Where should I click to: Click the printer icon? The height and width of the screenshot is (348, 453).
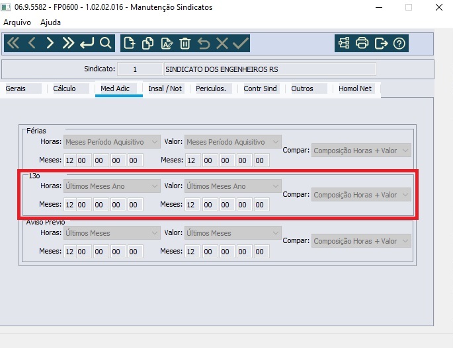362,44
